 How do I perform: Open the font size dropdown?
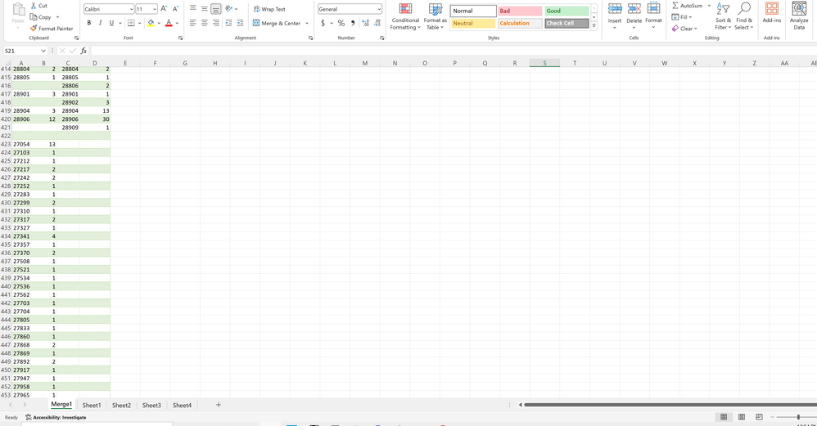[155, 9]
